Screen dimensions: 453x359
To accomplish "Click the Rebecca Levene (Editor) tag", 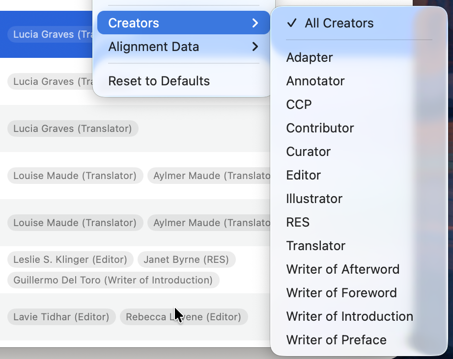I will [184, 317].
